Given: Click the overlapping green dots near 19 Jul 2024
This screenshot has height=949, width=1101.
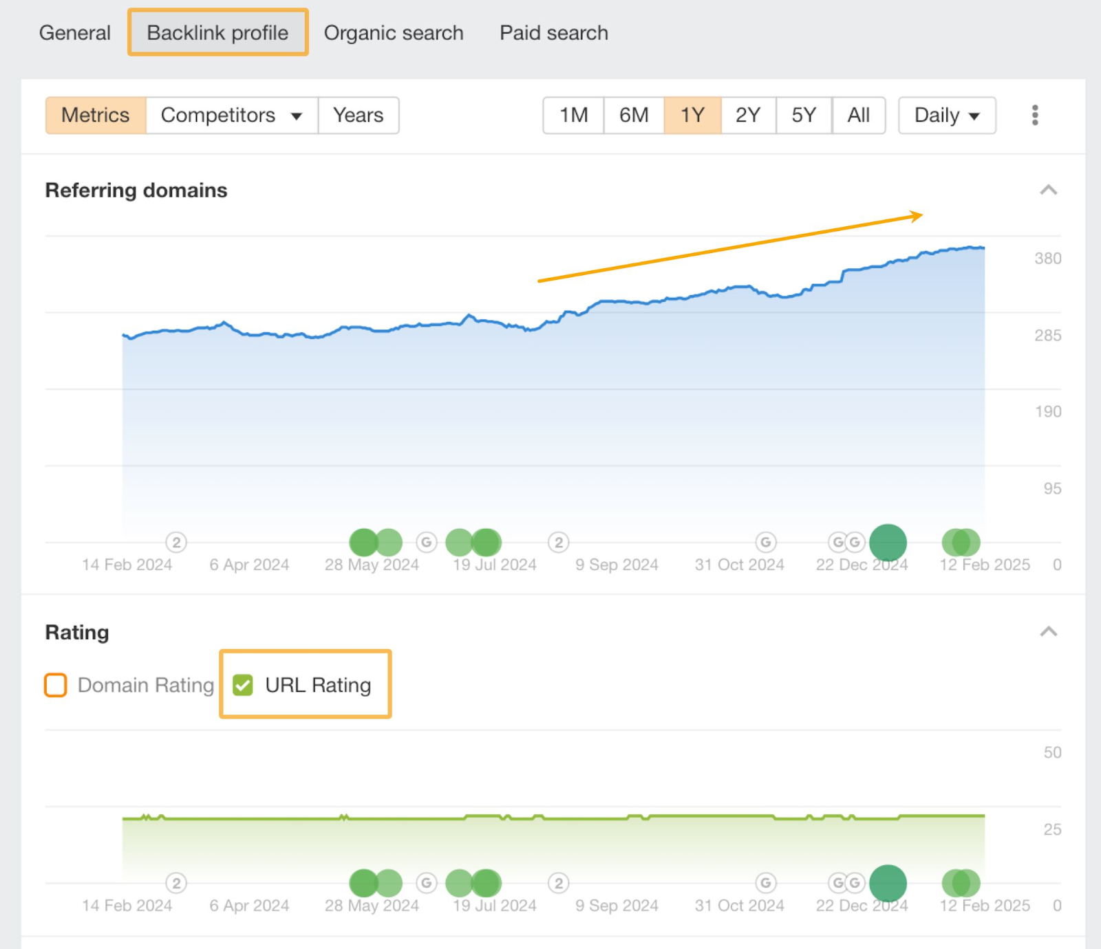Looking at the screenshot, I should coord(473,542).
